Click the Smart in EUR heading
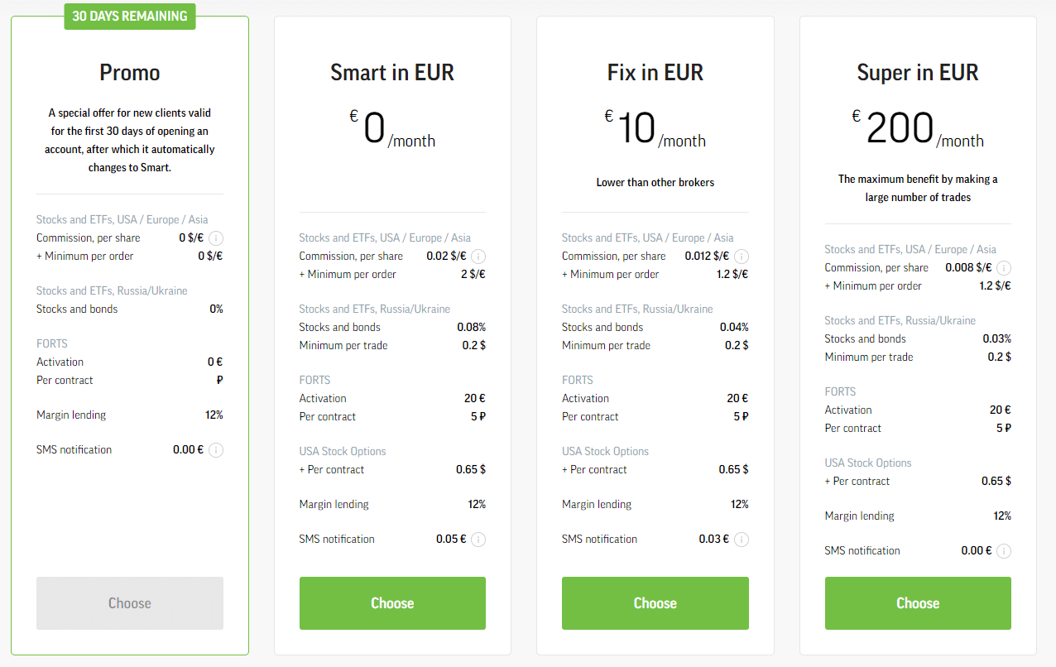 [x=392, y=73]
